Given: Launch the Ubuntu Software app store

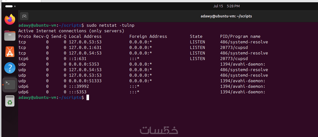Looking at the screenshot, I should pyautogui.click(x=10, y=52).
